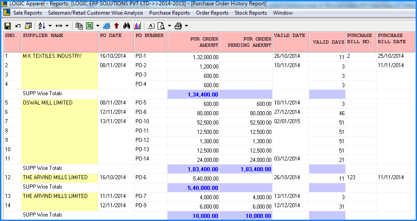Click the PUR ORDER AMOUNT column header
Image resolution: width=417 pixels, height=221 pixels.
194,42
